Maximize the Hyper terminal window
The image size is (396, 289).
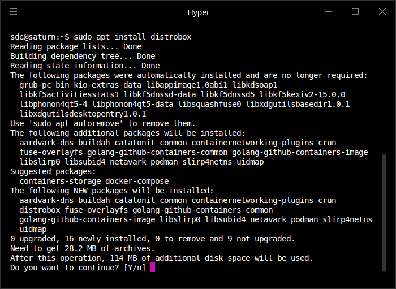click(x=355, y=12)
